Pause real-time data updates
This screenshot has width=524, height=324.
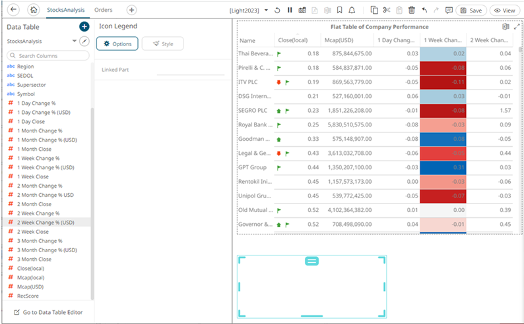coord(290,11)
